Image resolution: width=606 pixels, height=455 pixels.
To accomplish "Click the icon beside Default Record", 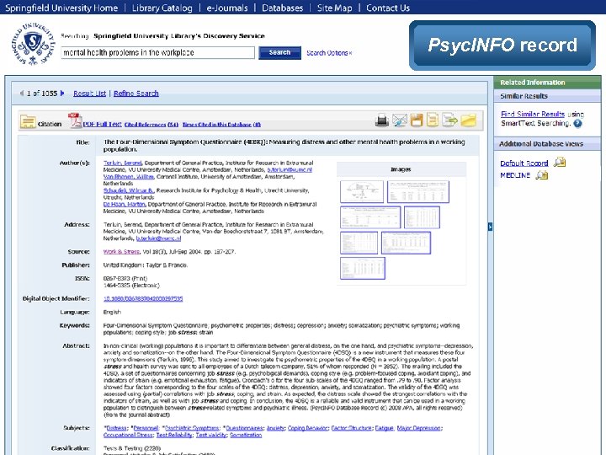I will pyautogui.click(x=559, y=162).
